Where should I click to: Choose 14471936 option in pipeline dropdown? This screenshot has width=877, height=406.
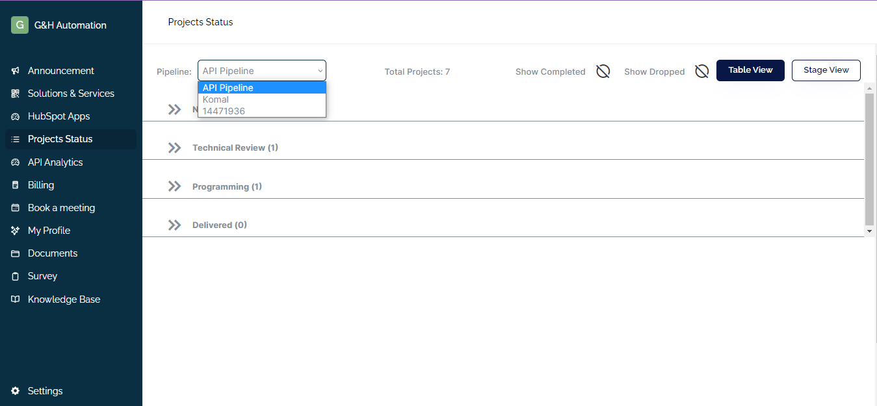(224, 111)
